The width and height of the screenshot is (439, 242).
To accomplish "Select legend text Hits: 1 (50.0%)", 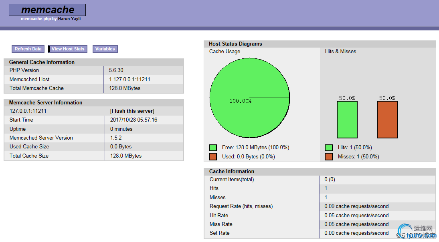I will point(355,148).
